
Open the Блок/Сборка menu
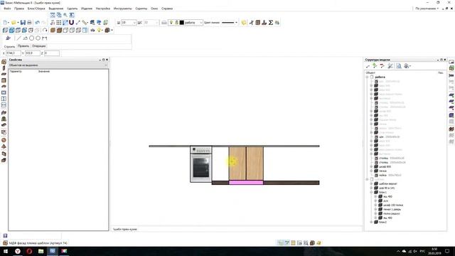(x=36, y=9)
